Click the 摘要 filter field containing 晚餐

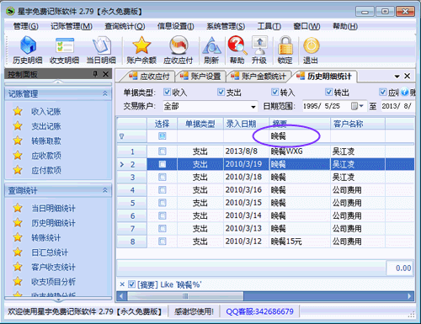tap(300, 136)
